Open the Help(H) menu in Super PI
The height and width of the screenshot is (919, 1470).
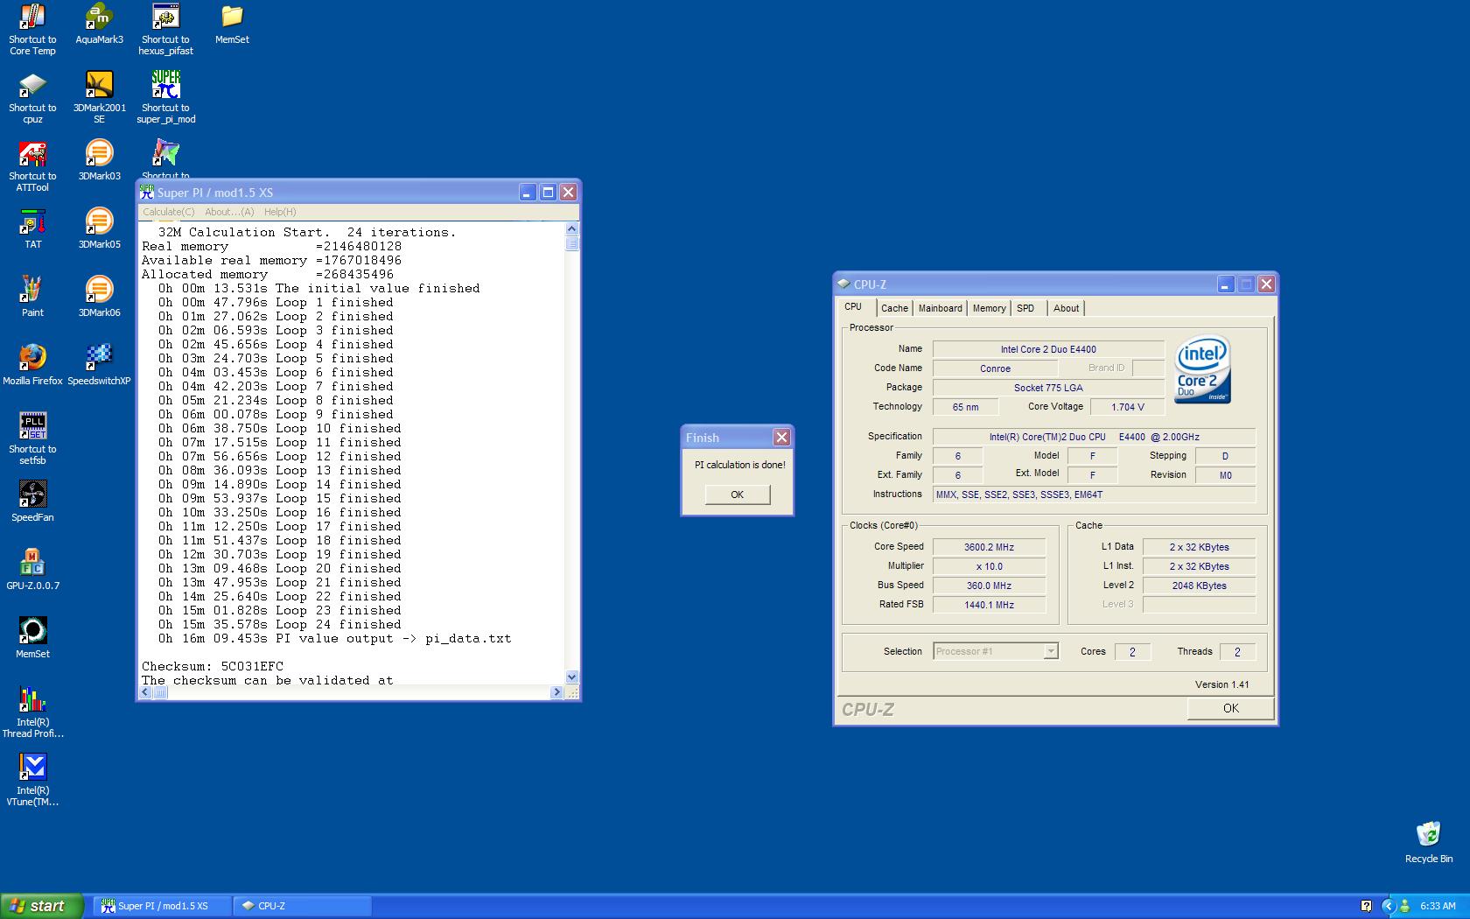pos(280,212)
